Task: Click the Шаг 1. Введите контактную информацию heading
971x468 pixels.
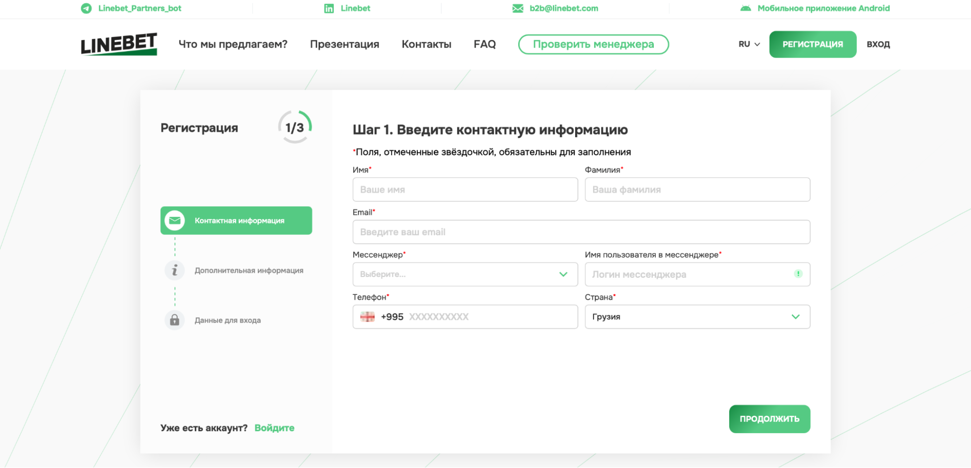Action: point(490,129)
